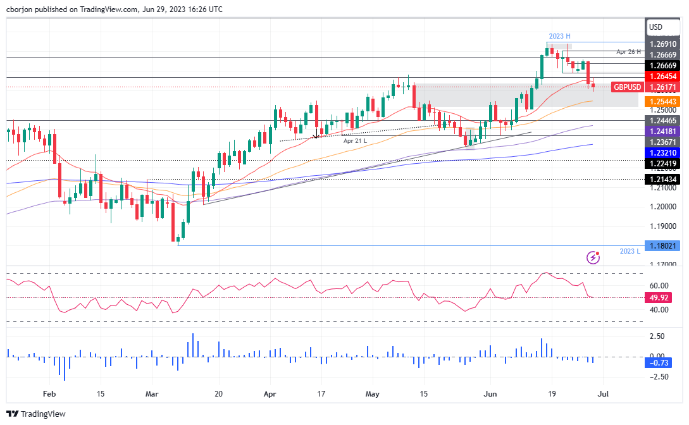
Task: Select the black 1.21434 price level tag
Action: tap(662, 180)
